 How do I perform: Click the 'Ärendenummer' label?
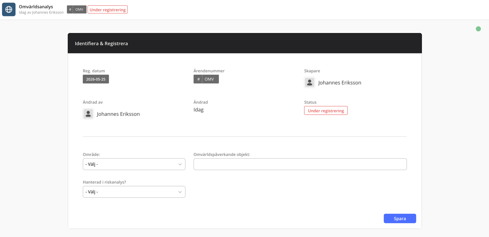[209, 71]
